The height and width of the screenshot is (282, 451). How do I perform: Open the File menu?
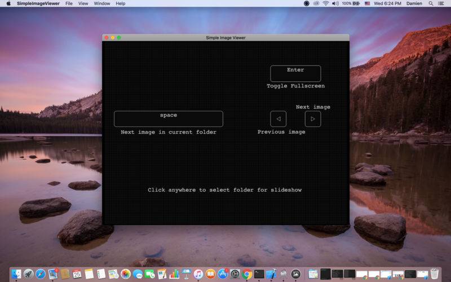[69, 3]
